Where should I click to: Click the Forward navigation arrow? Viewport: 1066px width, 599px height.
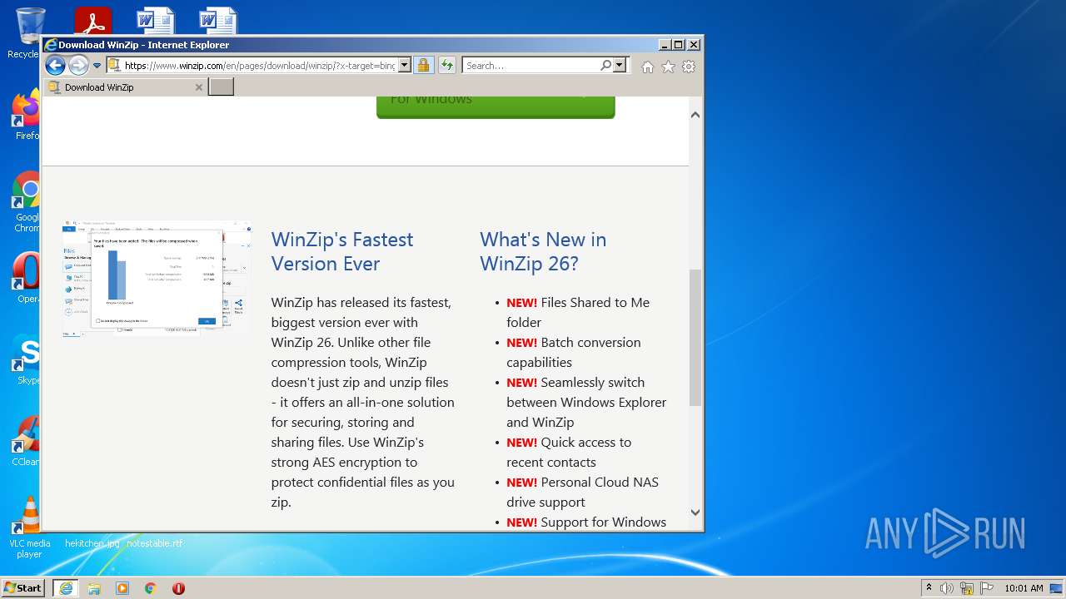78,66
